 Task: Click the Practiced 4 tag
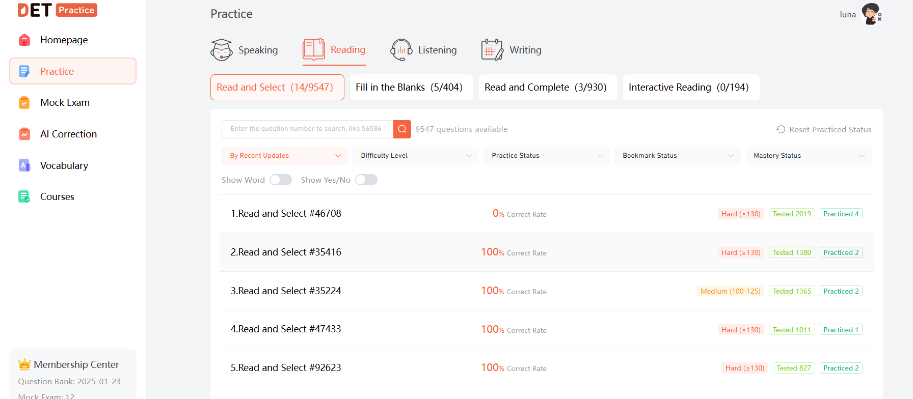pos(841,214)
